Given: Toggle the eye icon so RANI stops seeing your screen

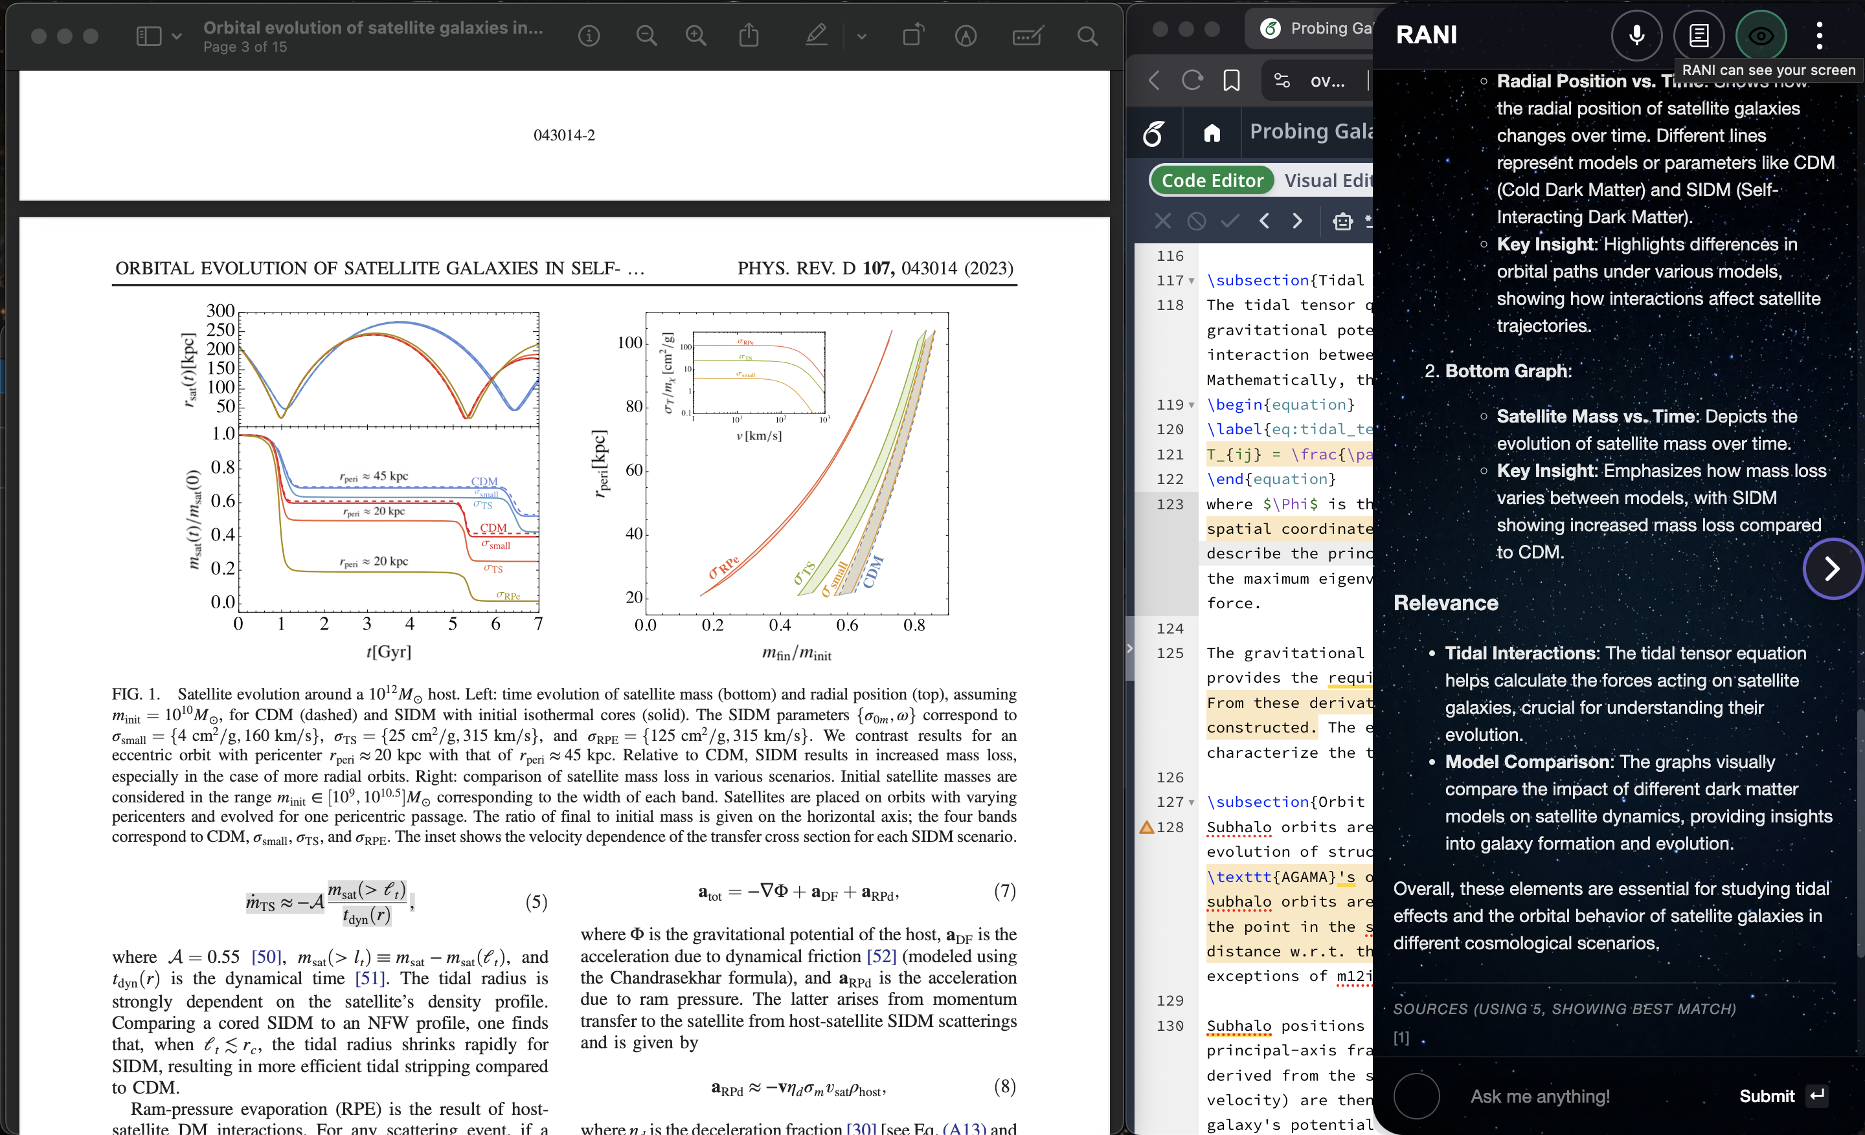Looking at the screenshot, I should tap(1761, 36).
